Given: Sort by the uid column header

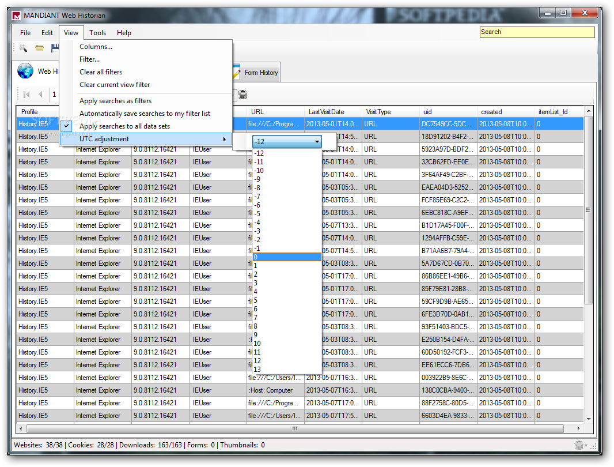Looking at the screenshot, I should coord(448,112).
